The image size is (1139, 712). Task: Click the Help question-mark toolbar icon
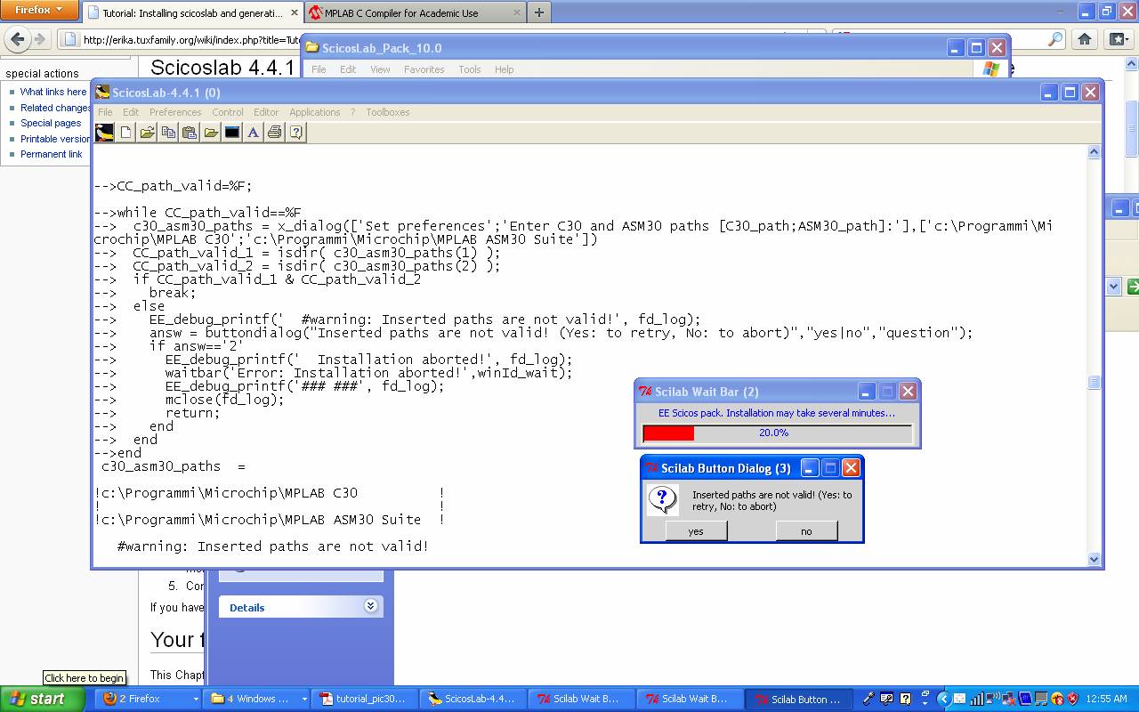click(296, 133)
